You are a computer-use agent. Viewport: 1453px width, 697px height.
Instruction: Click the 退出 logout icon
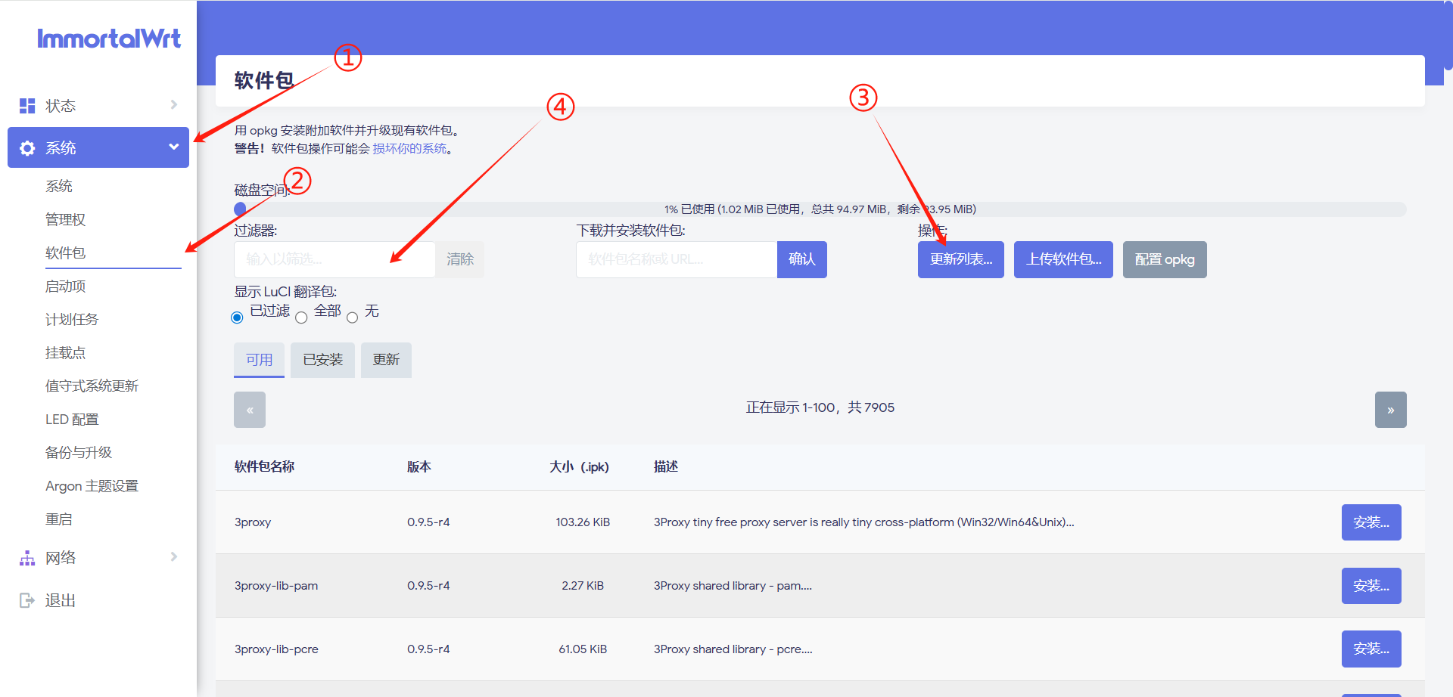tap(26, 599)
